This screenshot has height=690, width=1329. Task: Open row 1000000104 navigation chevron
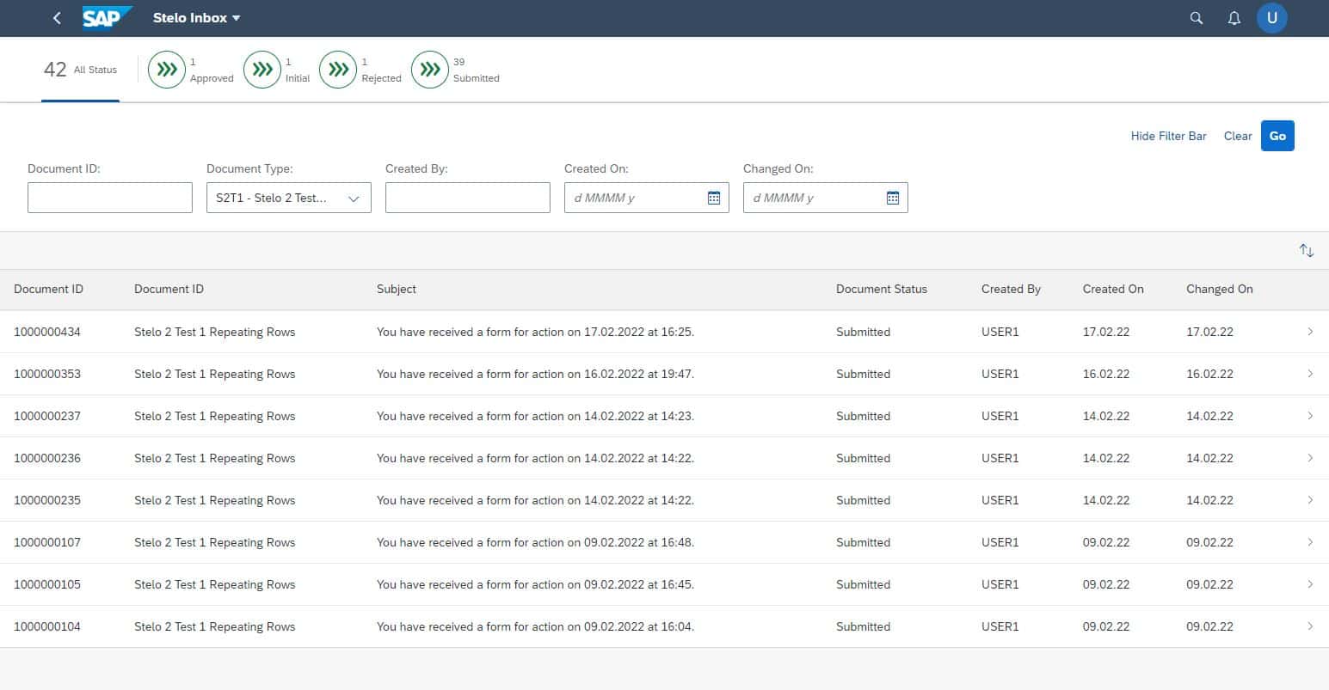(x=1310, y=626)
